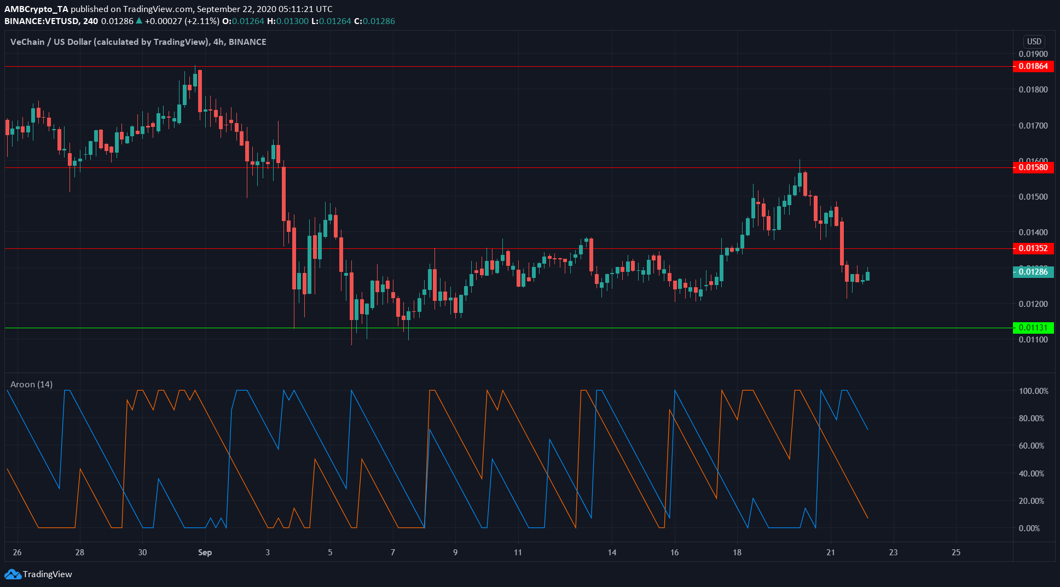Click the 0.00% Aroon scale label
This screenshot has width=1060, height=587.
pyautogui.click(x=1029, y=528)
